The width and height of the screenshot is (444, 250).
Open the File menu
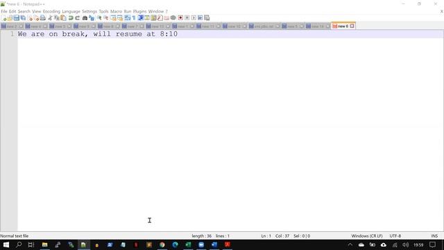[4, 11]
